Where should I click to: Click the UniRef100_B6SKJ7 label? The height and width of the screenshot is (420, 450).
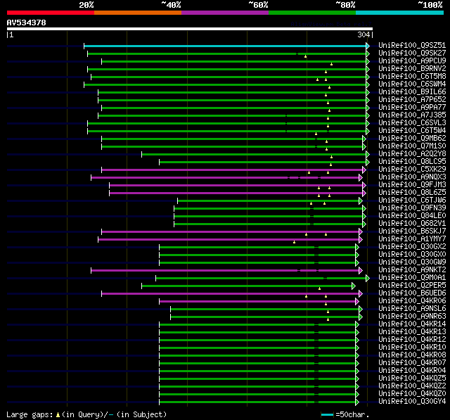tap(412, 231)
